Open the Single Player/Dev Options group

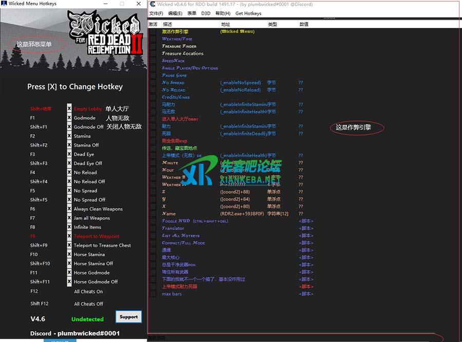click(190, 68)
